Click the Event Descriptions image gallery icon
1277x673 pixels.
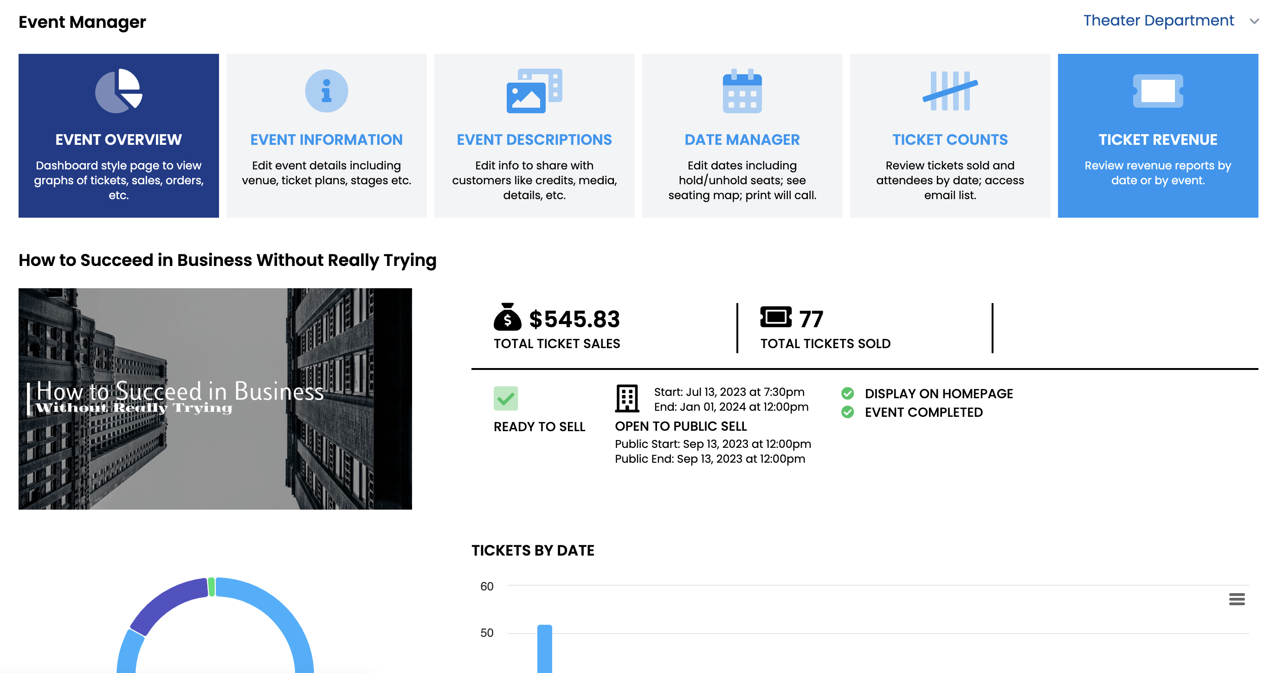[x=534, y=91]
